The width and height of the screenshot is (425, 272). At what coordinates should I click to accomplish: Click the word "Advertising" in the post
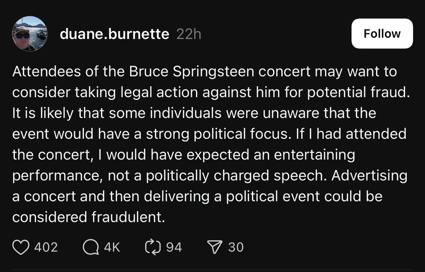coord(369,176)
